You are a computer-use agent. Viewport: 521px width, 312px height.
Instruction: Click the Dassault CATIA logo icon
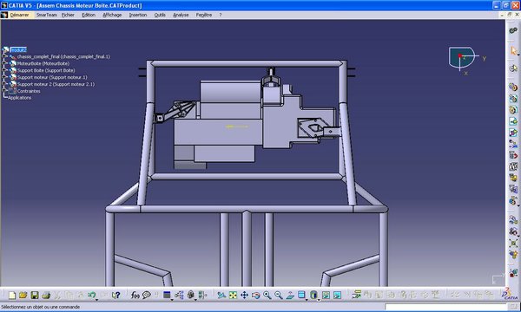click(510, 294)
